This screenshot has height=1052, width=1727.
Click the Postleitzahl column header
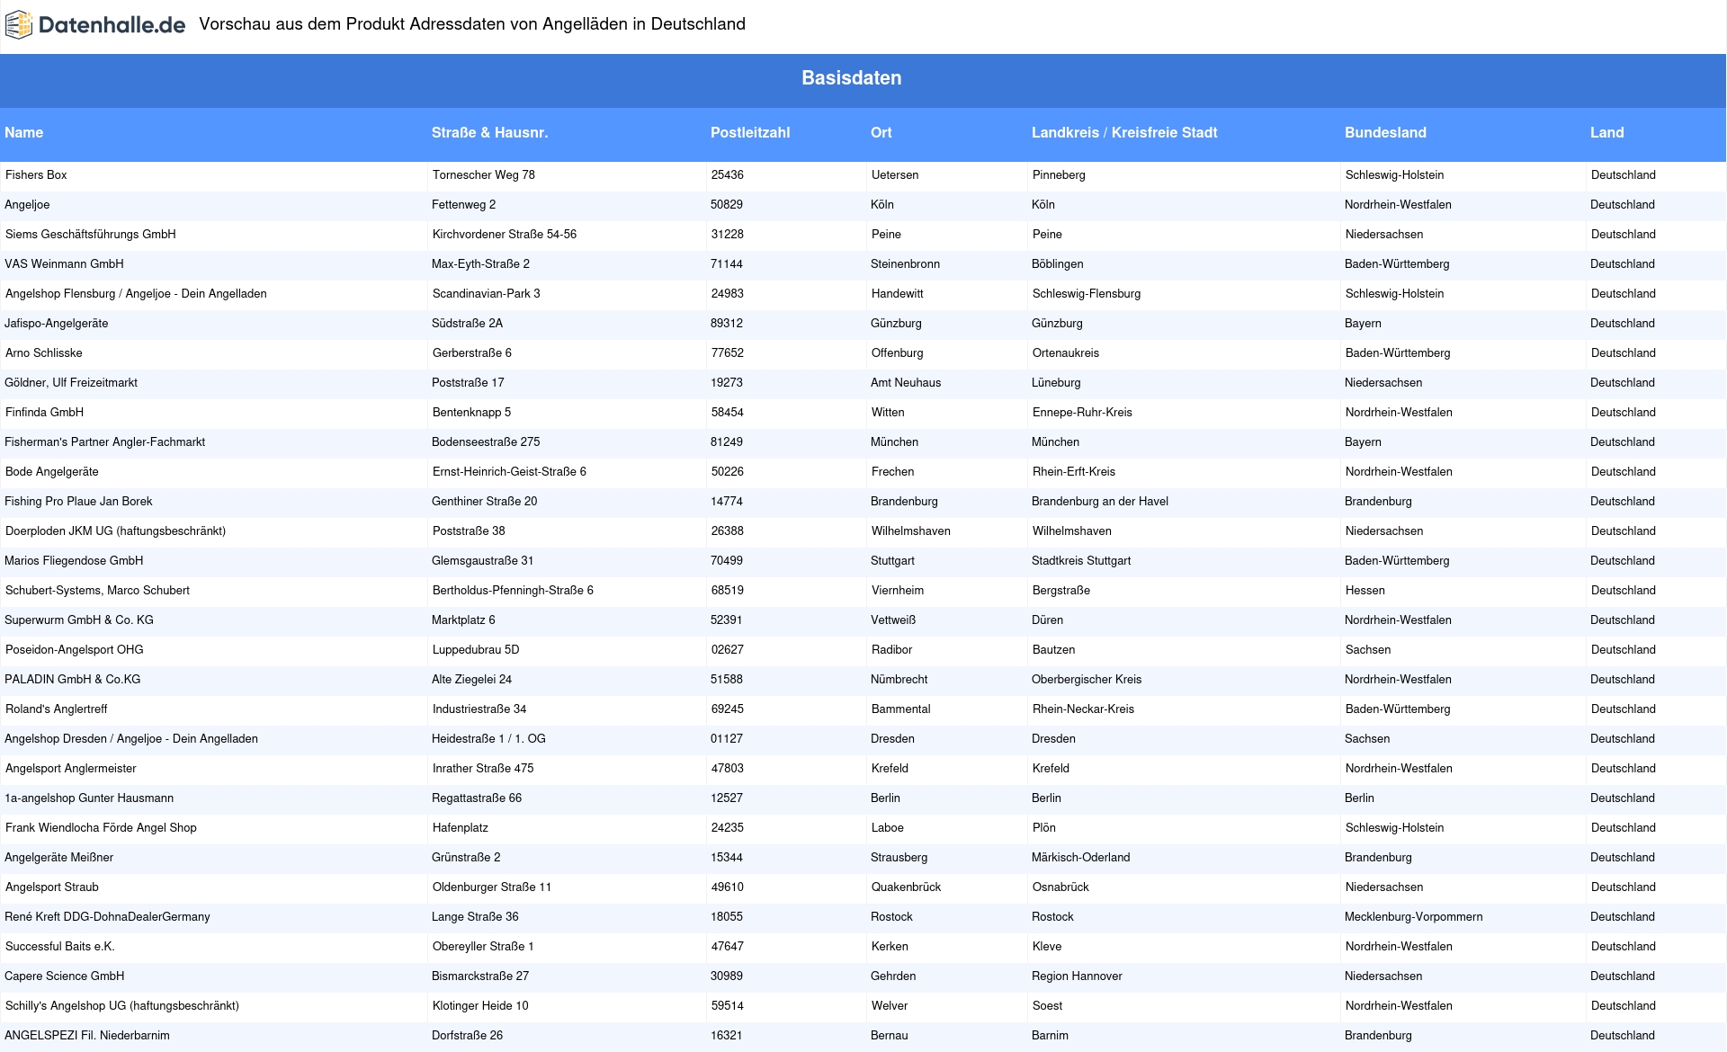tap(750, 132)
